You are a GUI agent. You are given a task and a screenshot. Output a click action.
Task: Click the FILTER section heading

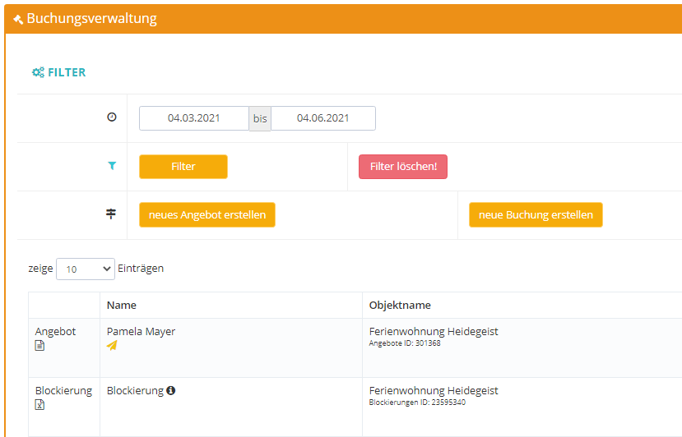[x=67, y=72]
